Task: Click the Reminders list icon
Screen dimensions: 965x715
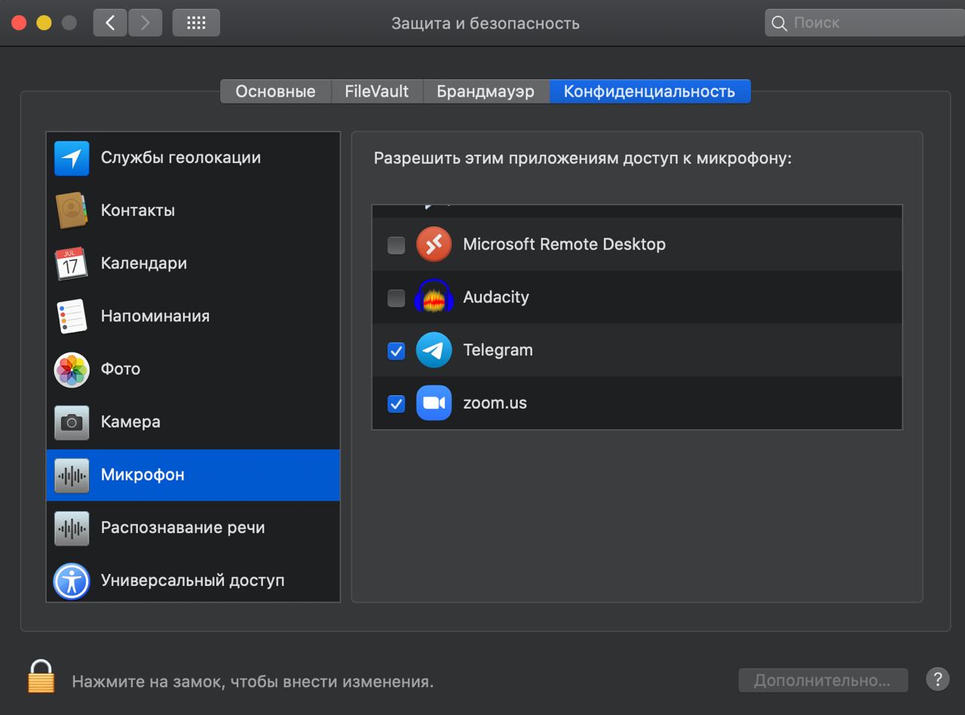Action: tap(72, 316)
